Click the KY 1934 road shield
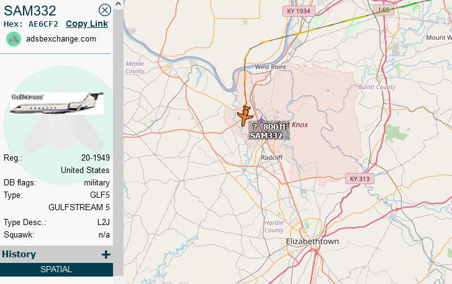This screenshot has width=452, height=284. 299,11
